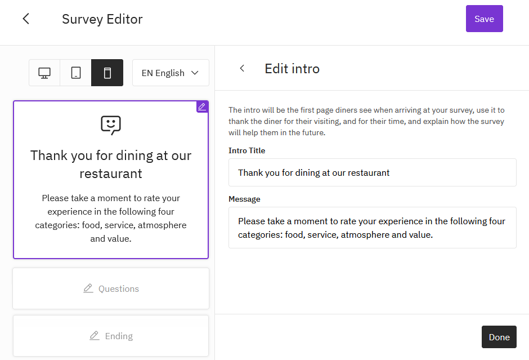This screenshot has height=360, width=529.
Task: Click the smiley chat bubble icon
Action: click(111, 125)
